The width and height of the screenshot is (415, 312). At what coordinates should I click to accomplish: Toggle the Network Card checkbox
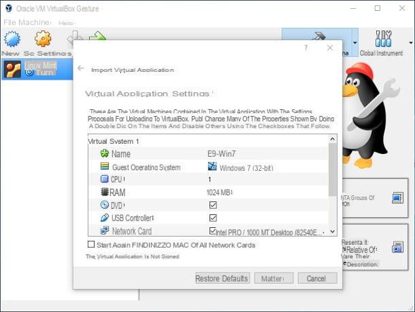[212, 231]
